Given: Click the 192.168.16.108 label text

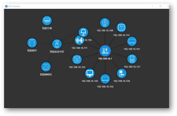Looking at the screenshot, I should pyautogui.click(x=105, y=30).
